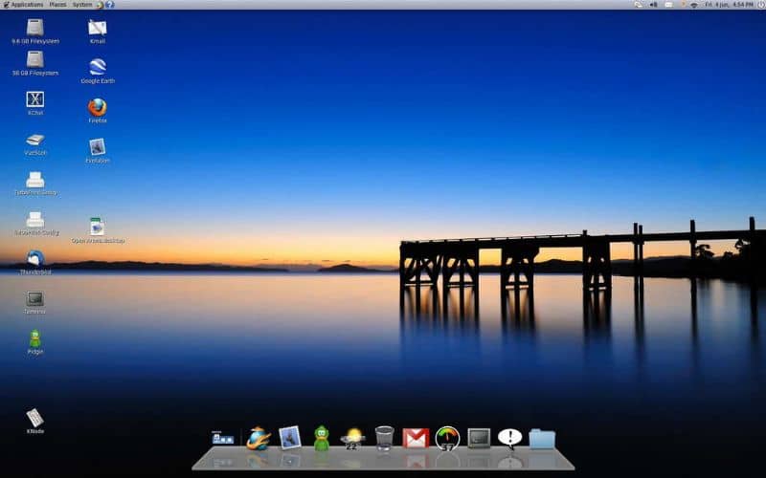Open the Trash in the dock
The width and height of the screenshot is (766, 478).
(x=385, y=438)
